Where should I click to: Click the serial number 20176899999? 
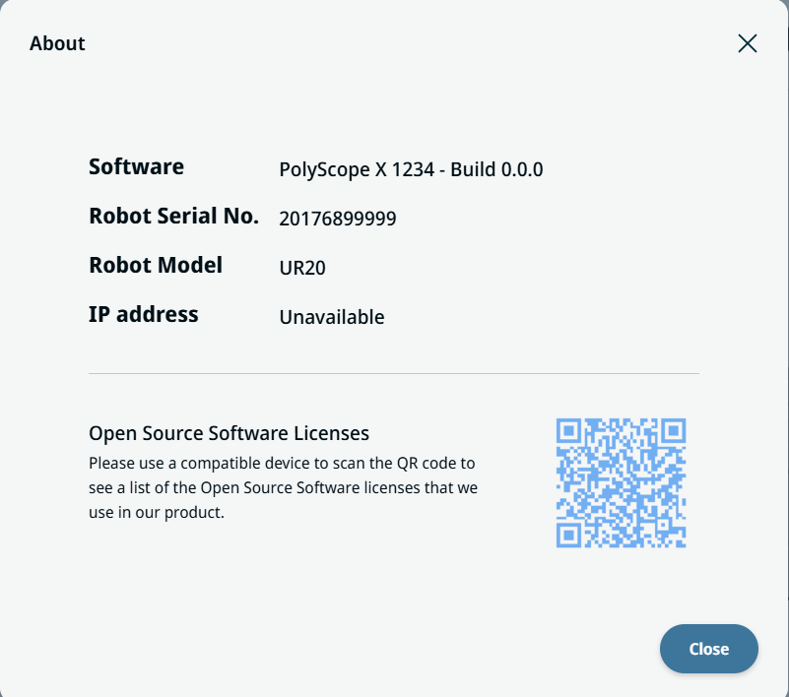[x=338, y=219]
